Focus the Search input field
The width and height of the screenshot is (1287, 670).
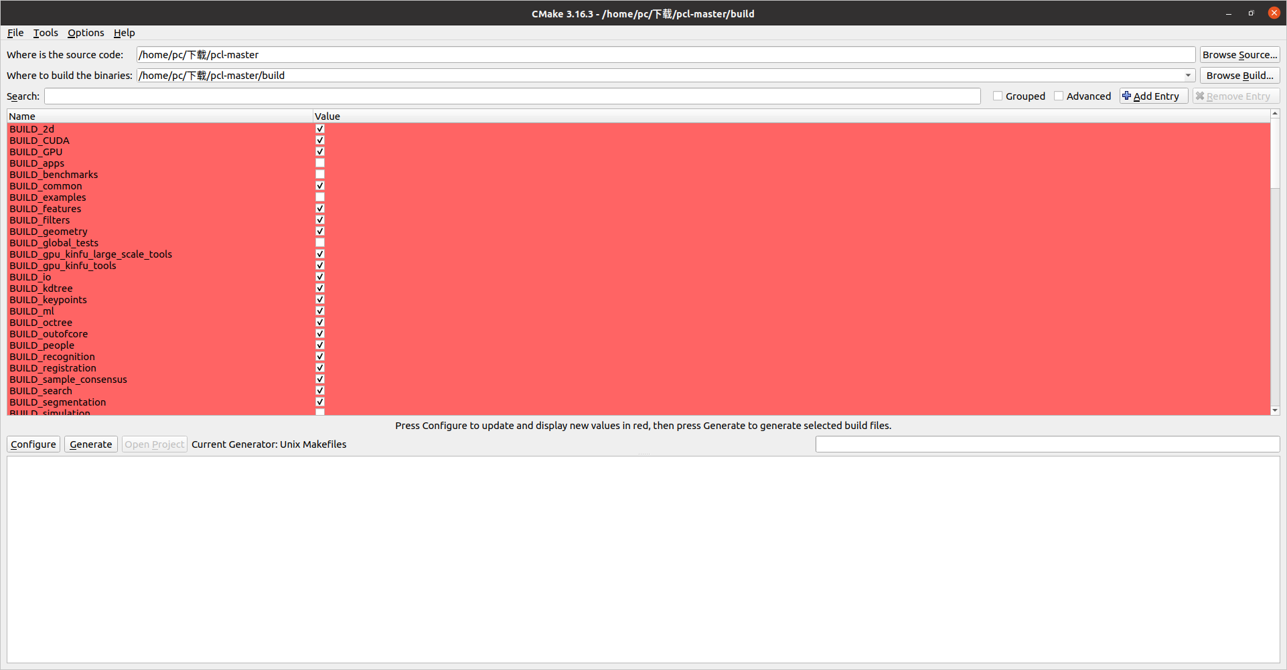point(512,96)
